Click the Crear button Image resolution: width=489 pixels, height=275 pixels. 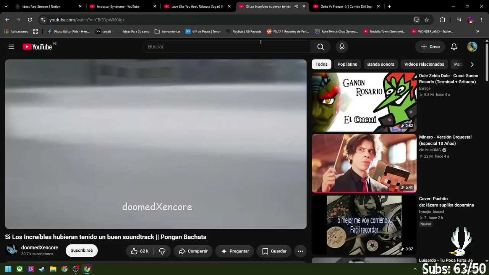[x=431, y=47]
